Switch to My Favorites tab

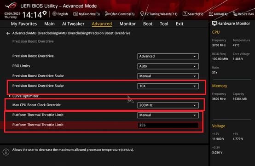point(24,24)
